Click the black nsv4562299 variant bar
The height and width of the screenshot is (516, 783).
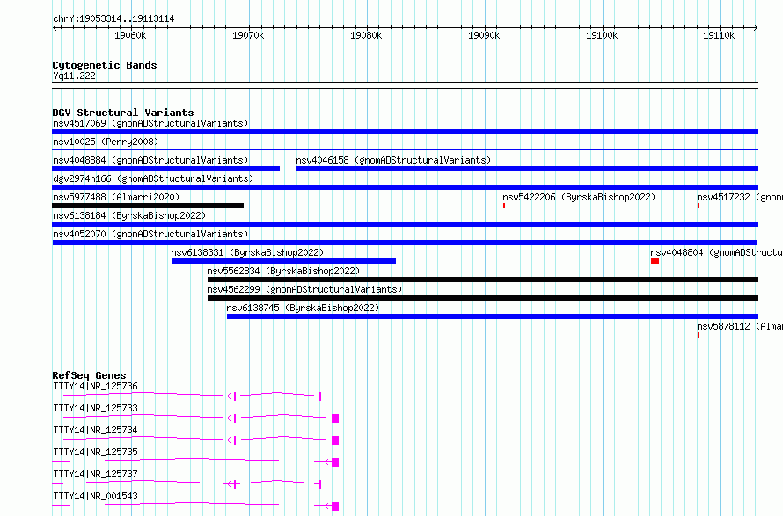(483, 298)
